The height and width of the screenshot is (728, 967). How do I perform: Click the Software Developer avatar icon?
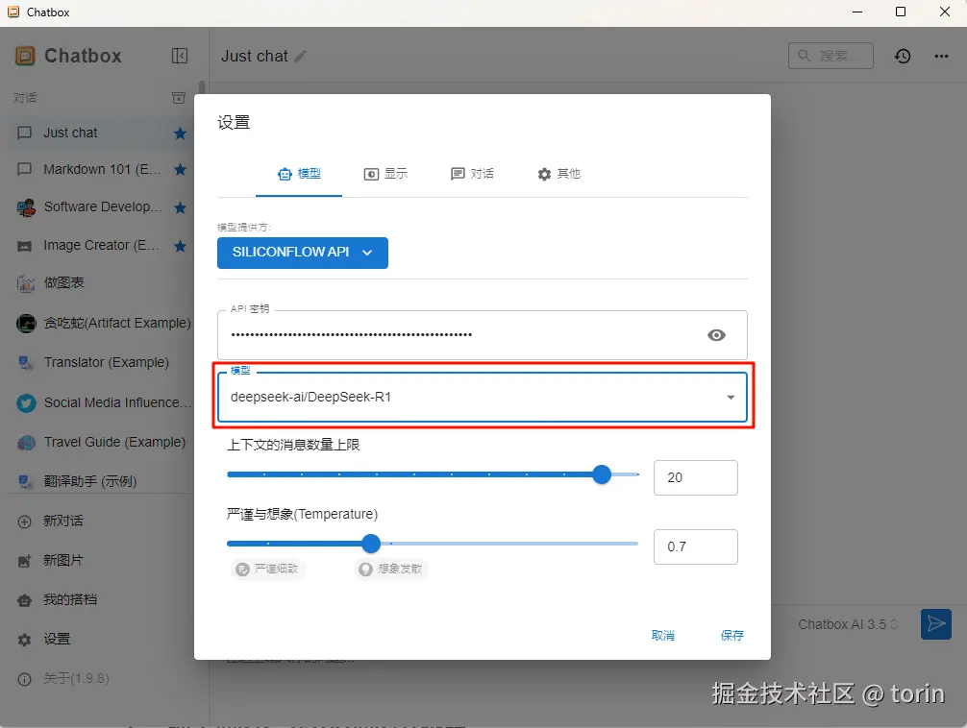coord(26,207)
